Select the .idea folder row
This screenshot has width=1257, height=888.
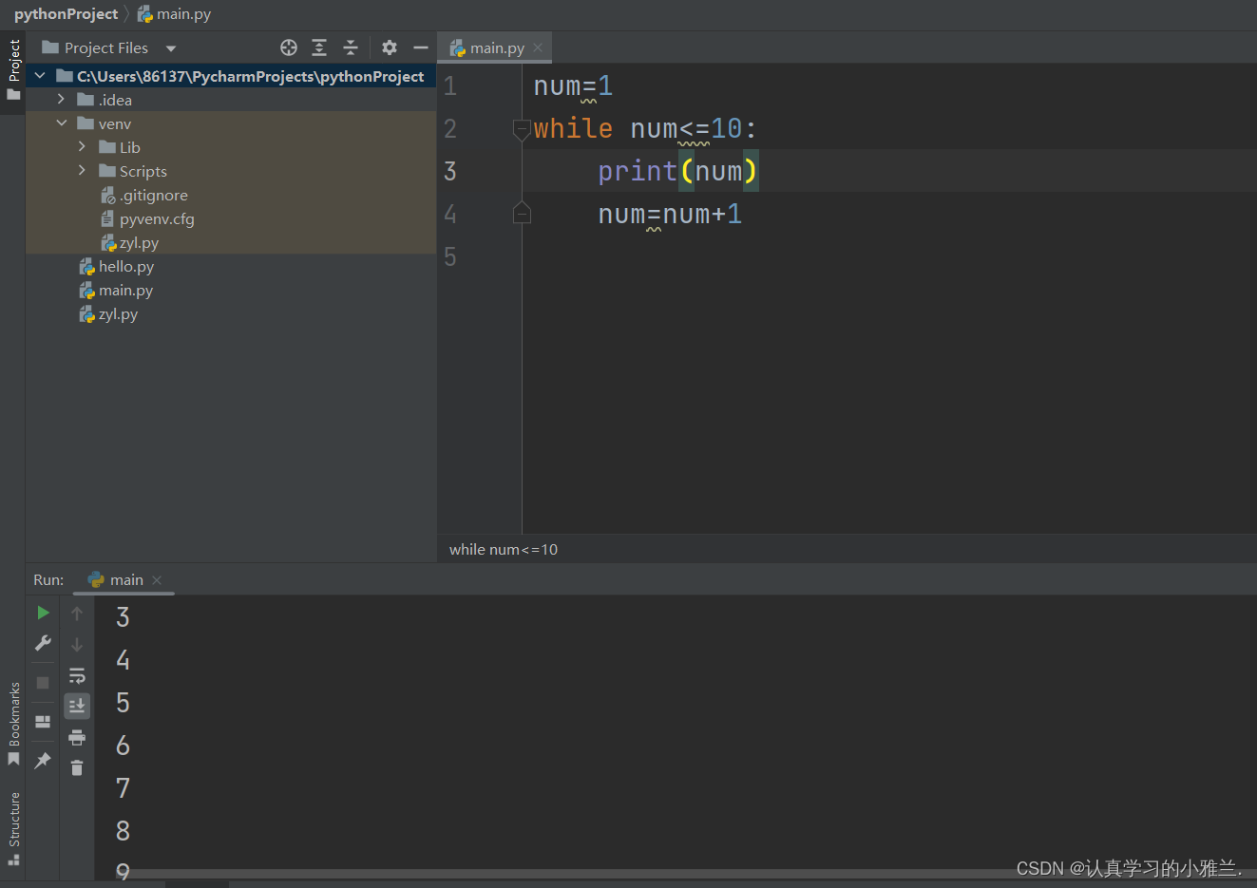click(x=231, y=100)
